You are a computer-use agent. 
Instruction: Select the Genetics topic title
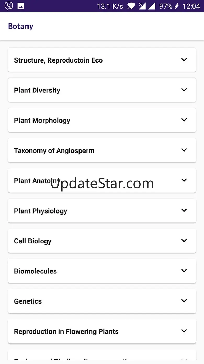click(x=28, y=301)
